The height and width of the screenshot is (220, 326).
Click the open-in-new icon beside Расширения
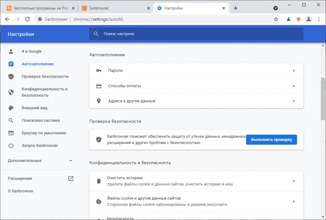pyautogui.click(x=71, y=178)
